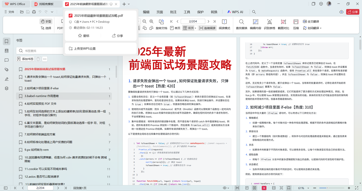
Task: Open the new tab dropdown chevron
Action: tap(129, 4)
